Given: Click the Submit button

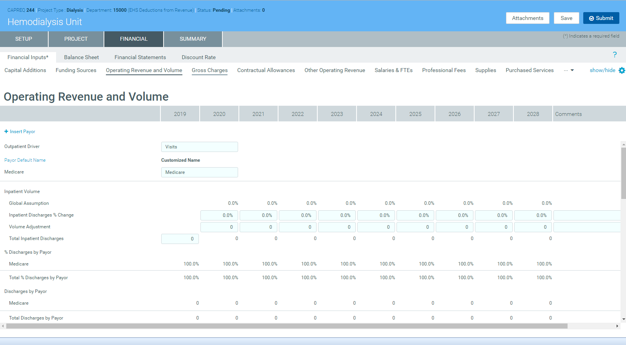Looking at the screenshot, I should point(601,18).
